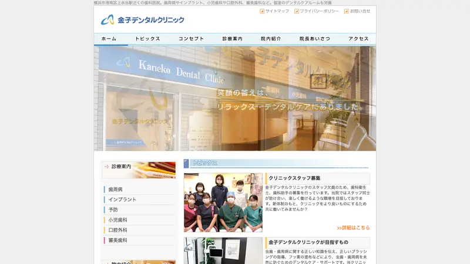This screenshot has width=470, height=264.
Task: Open the コンセプト menu item
Action: (192, 39)
